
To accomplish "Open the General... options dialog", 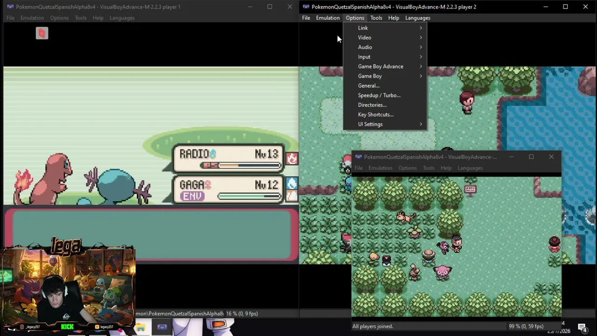I will (x=385, y=86).
